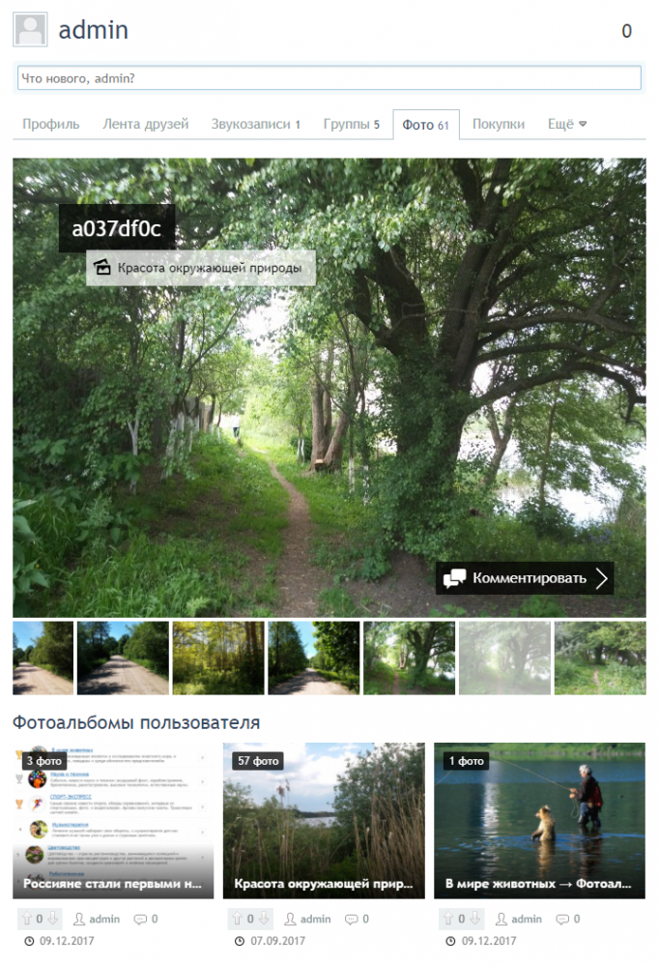Click the Комментировать button on photo
The height and width of the screenshot is (966, 659).
[525, 578]
